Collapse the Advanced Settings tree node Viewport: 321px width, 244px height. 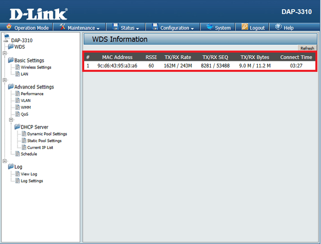tap(5, 80)
